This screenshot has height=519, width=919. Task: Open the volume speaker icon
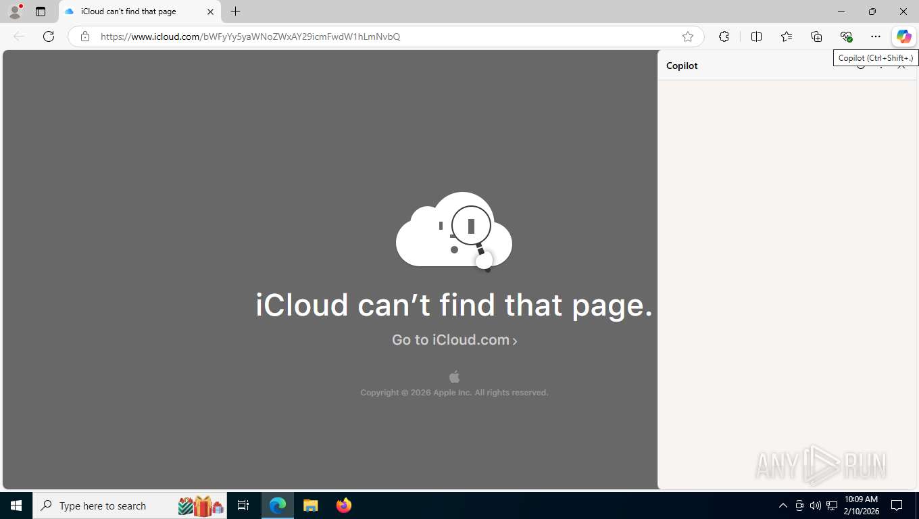(816, 505)
